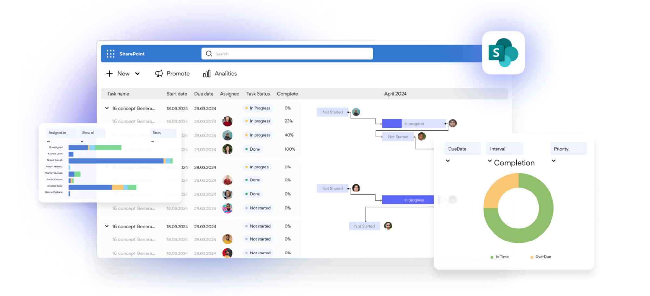
Task: Click the top Not Started Gantt bar
Action: (332, 112)
